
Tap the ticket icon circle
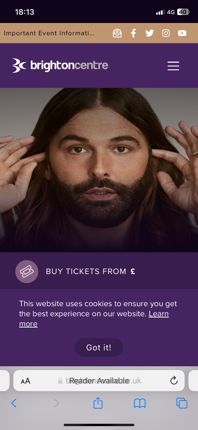[27, 272]
